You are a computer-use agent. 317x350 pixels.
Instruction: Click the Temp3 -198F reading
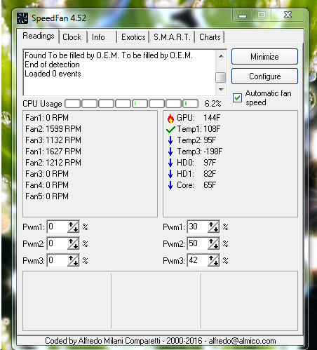[199, 152]
